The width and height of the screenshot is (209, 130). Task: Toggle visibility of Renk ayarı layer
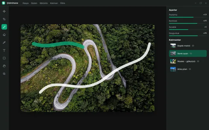coord(191,54)
